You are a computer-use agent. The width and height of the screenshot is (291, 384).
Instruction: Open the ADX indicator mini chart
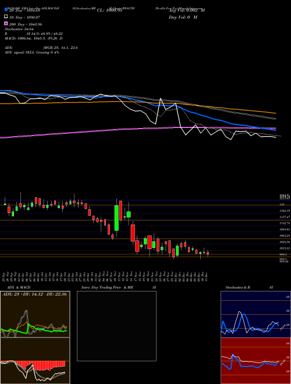35,314
